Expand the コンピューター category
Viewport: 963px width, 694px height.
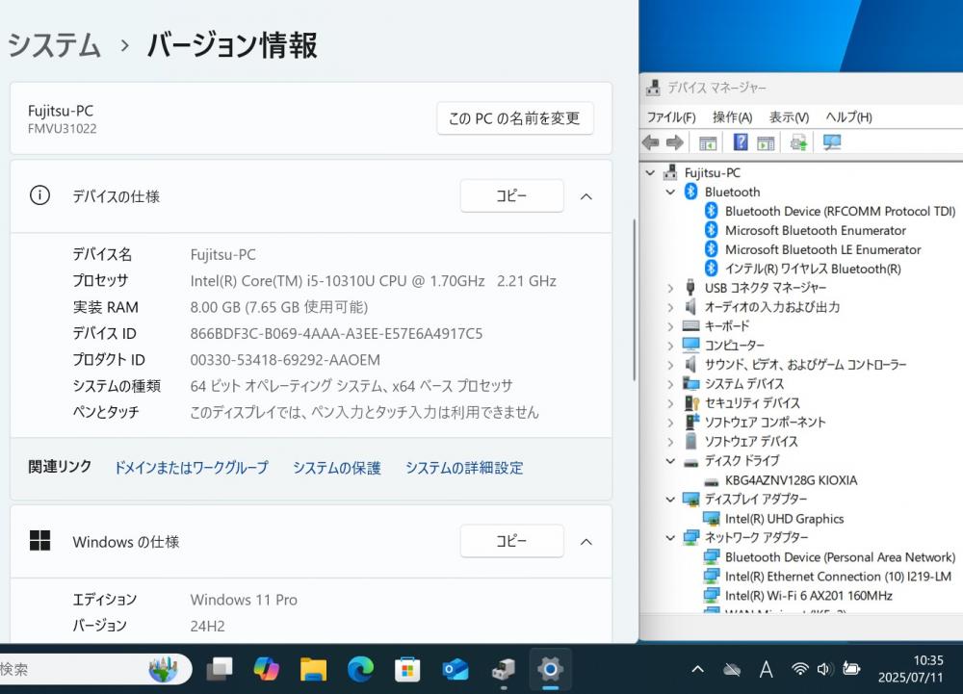[670, 346]
